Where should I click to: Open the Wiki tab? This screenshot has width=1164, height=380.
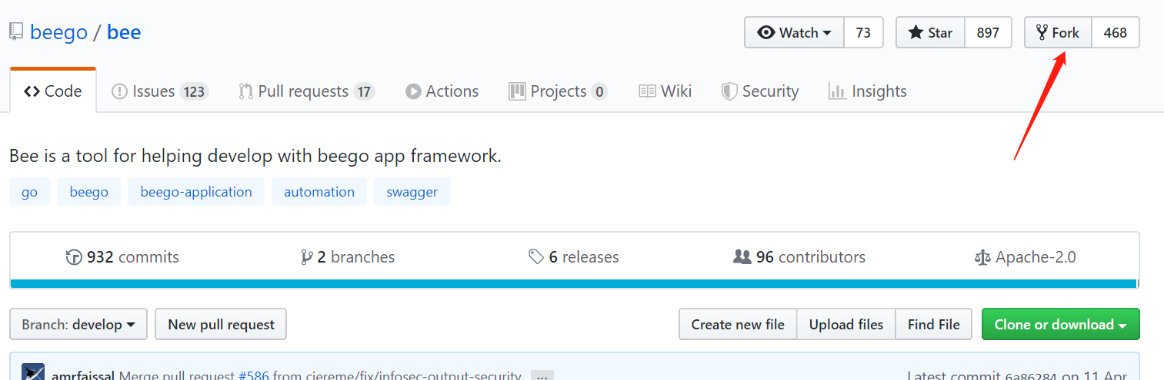pos(665,91)
